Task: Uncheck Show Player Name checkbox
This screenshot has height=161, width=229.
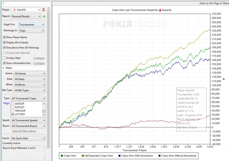Action: (4, 37)
